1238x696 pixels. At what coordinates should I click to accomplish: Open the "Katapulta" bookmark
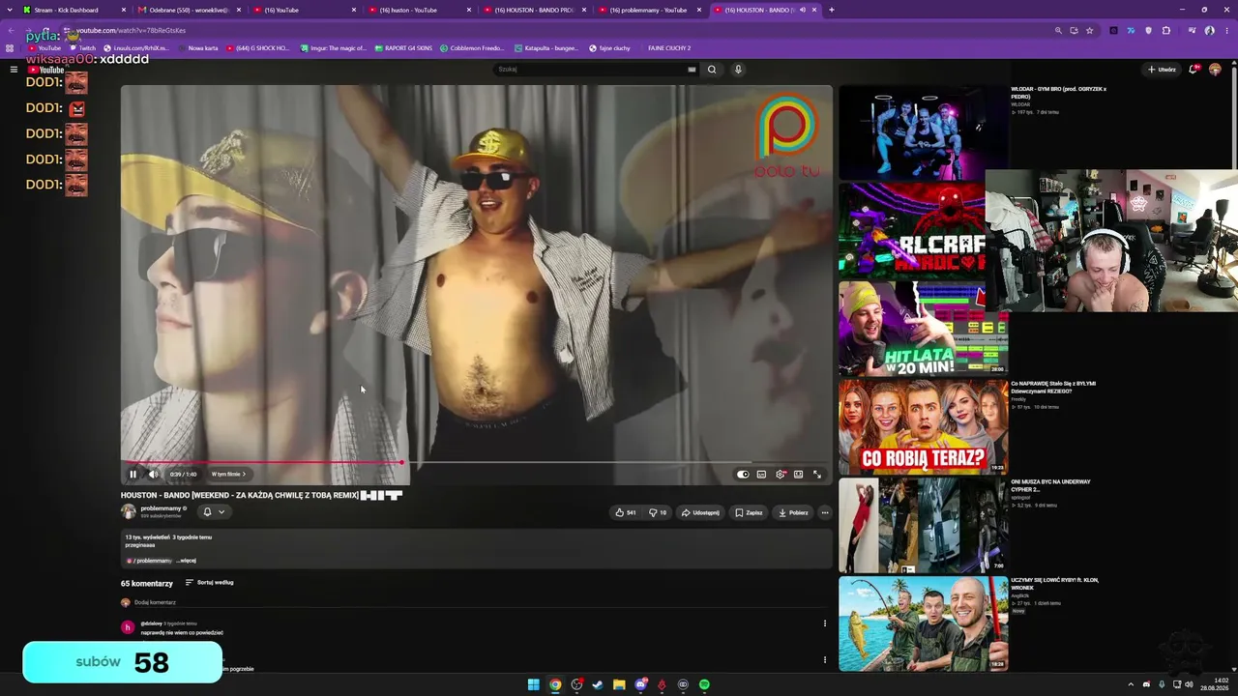click(545, 48)
